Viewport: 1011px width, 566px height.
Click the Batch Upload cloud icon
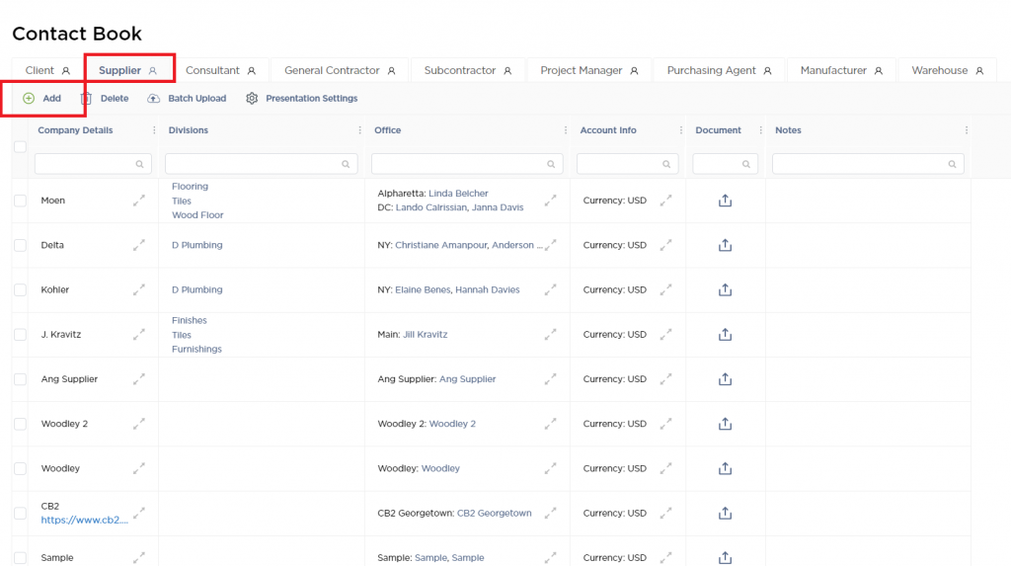pyautogui.click(x=153, y=99)
